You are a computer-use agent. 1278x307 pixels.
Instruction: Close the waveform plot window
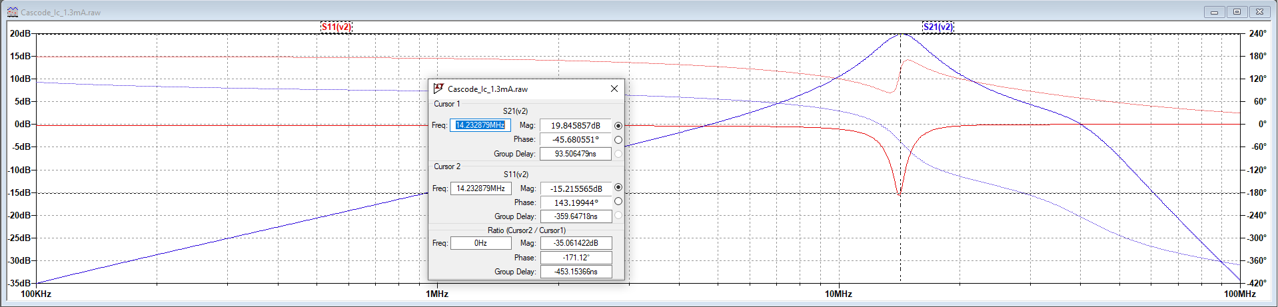coord(1259,12)
